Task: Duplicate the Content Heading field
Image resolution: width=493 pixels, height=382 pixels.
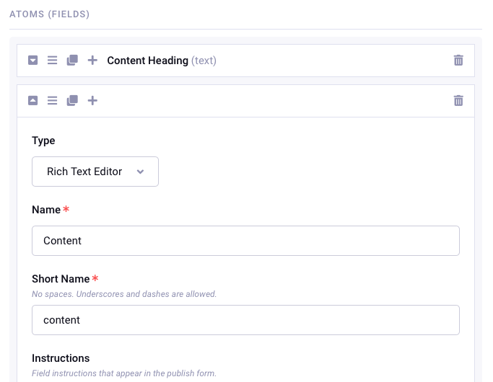Action: click(72, 61)
